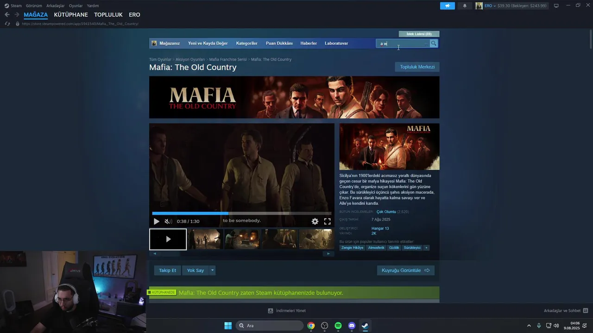
Task: Click Mafia Franchise Serisi breadcrumb
Action: (x=228, y=60)
